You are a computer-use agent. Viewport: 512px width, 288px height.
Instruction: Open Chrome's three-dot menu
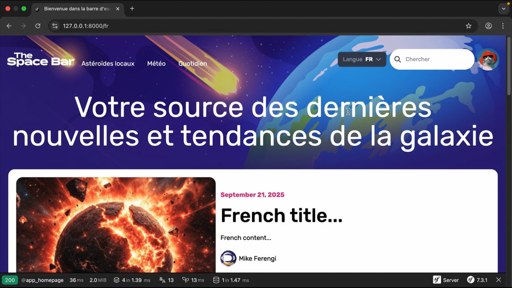click(503, 26)
